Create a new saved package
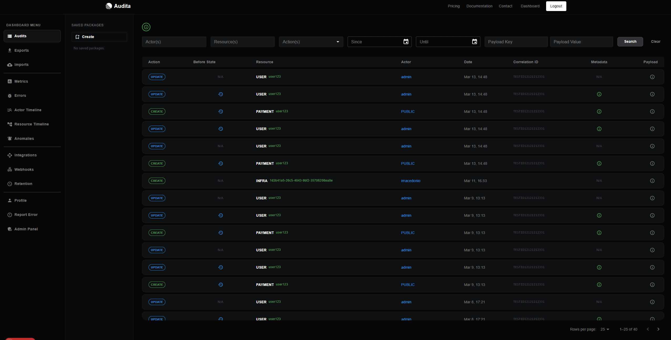The width and height of the screenshot is (671, 340). [99, 37]
